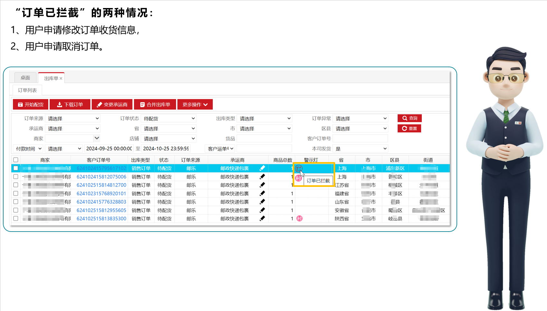The width and height of the screenshot is (547, 311).
Task: Open the 市 filter dropdown
Action: click(264, 129)
